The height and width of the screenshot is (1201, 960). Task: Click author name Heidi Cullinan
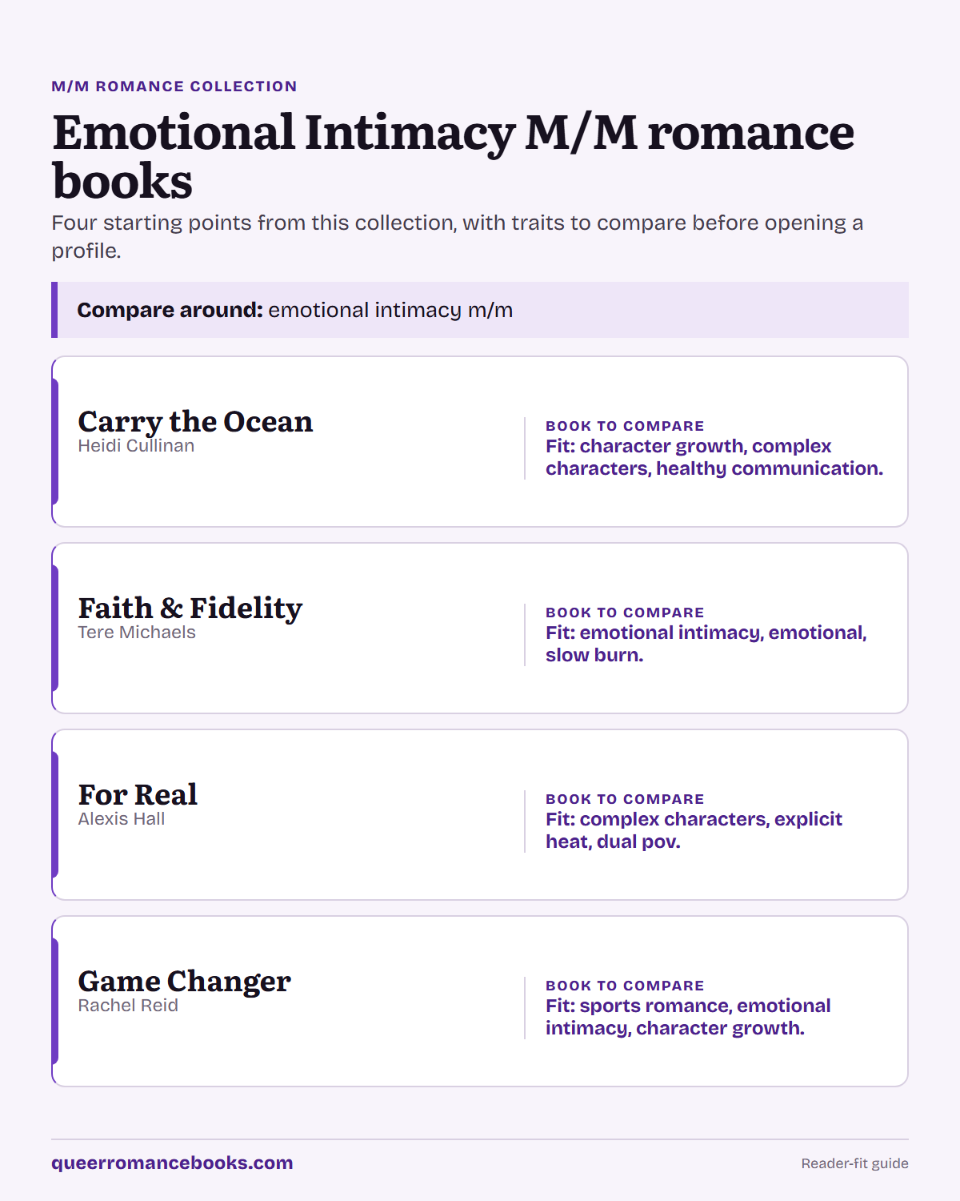point(136,446)
